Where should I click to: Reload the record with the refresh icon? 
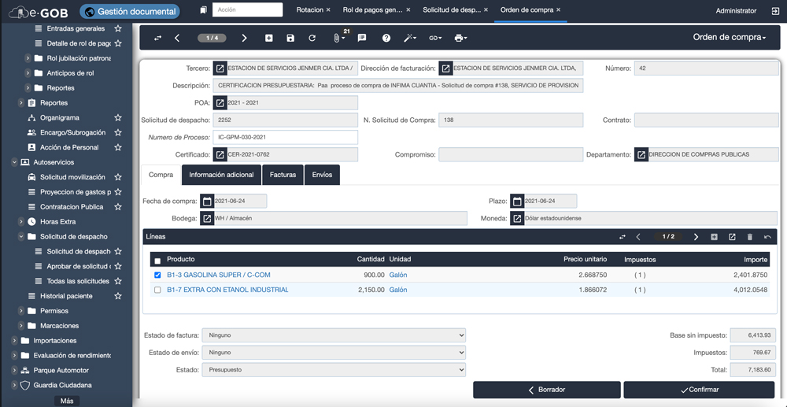tap(312, 38)
